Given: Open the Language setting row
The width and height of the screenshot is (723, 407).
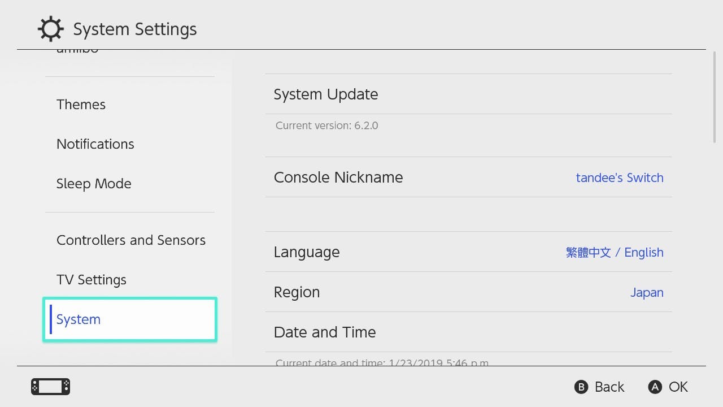Looking at the screenshot, I should coord(468,252).
